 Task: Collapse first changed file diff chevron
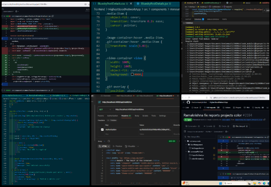221,137
